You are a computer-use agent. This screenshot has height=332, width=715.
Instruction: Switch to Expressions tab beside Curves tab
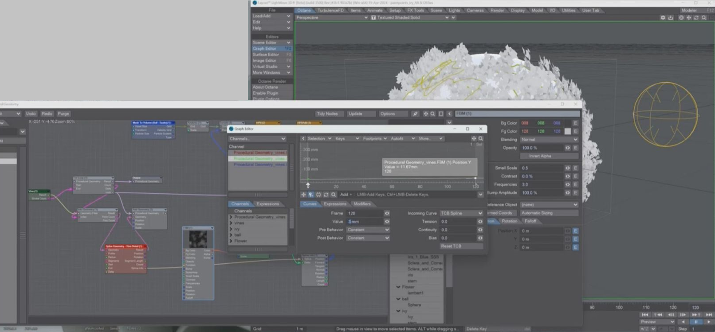coord(335,204)
